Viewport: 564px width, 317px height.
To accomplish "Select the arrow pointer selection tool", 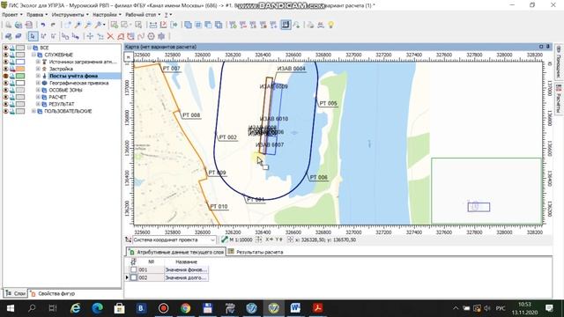I will 33,36.
